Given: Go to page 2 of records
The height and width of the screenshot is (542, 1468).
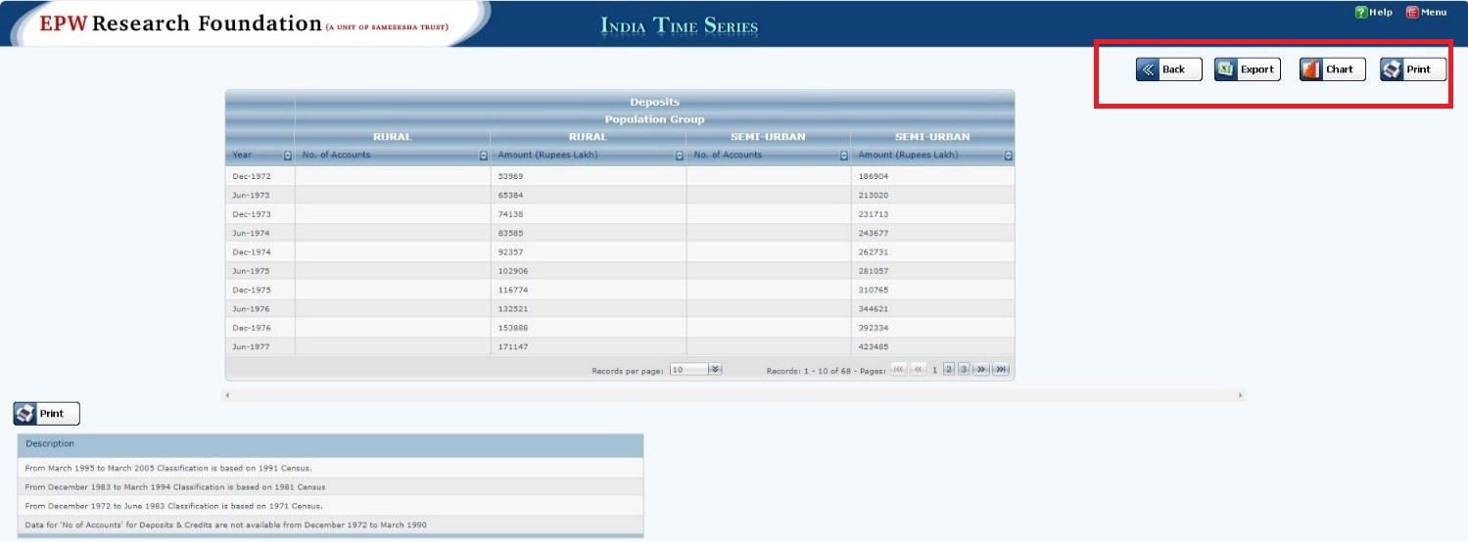Looking at the screenshot, I should click(x=949, y=370).
